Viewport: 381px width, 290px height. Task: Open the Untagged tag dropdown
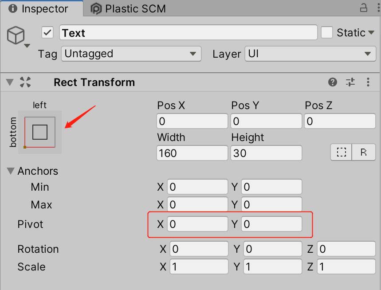pos(131,54)
